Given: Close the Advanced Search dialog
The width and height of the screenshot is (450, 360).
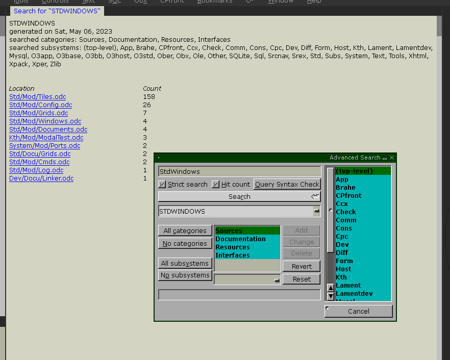Looking at the screenshot, I should 392,158.
